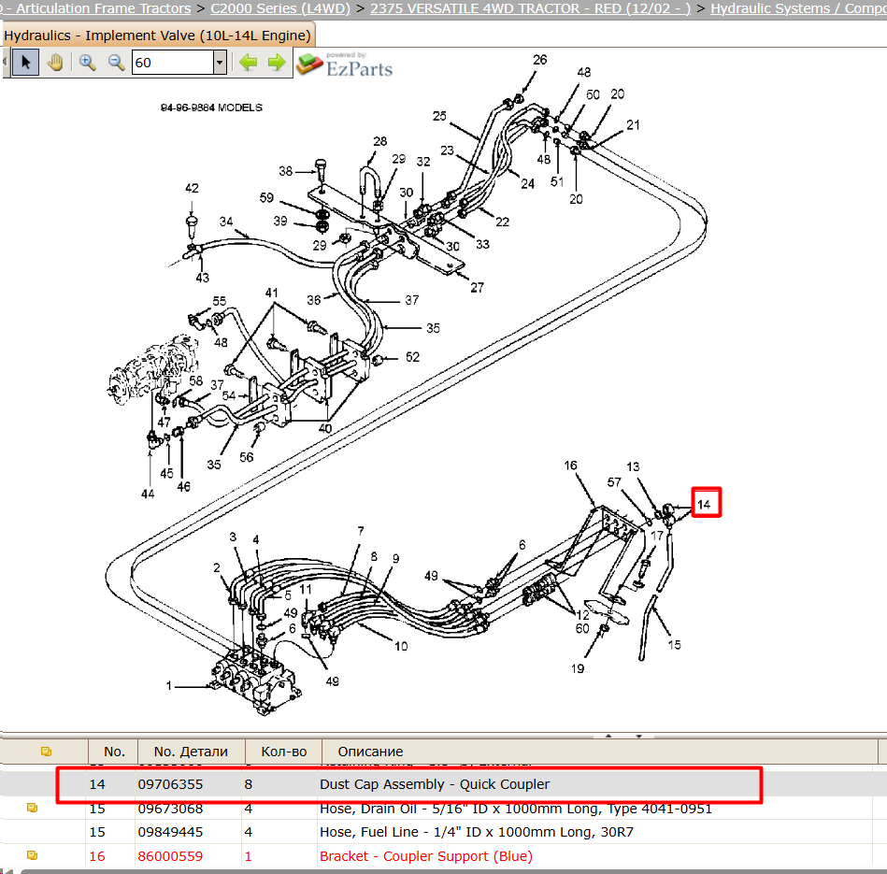887x874 pixels.
Task: Select Dust Cap Assembly - Quick Coupler description
Action: click(435, 784)
